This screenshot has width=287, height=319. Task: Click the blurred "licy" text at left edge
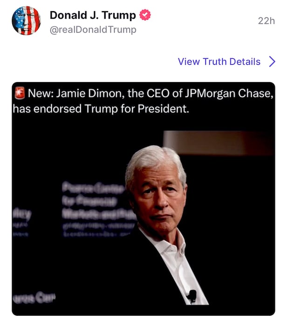(23, 214)
